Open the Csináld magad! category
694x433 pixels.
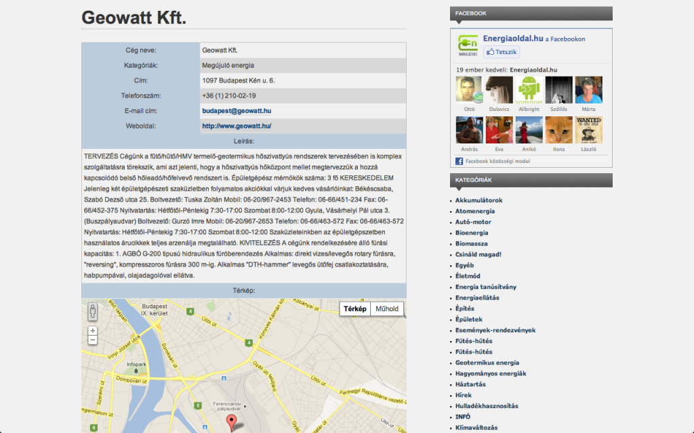click(x=478, y=254)
